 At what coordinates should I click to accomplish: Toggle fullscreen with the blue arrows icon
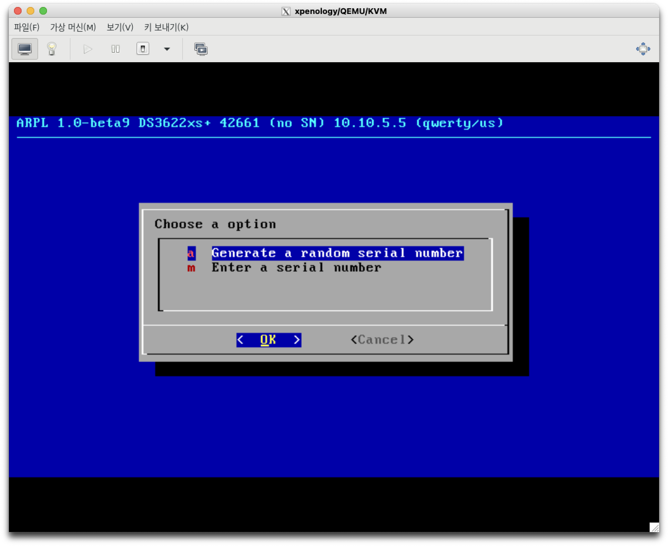click(643, 49)
